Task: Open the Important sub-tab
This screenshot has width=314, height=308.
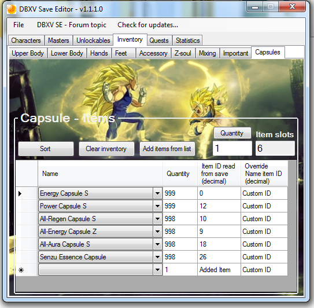Action: pyautogui.click(x=235, y=53)
